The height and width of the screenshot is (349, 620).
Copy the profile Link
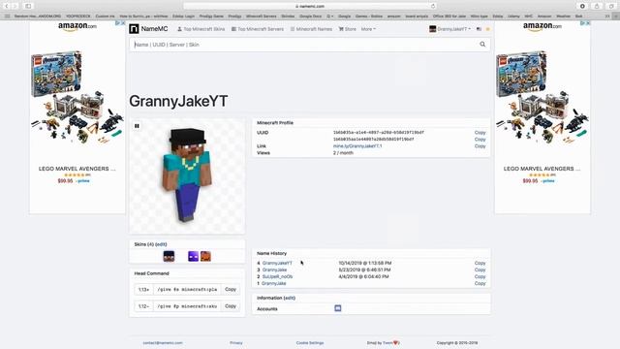[x=480, y=146]
